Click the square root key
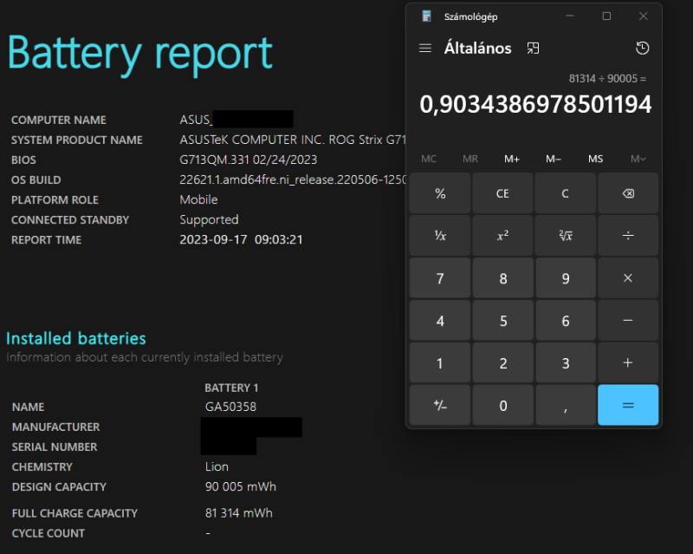This screenshot has width=693, height=554. click(566, 236)
